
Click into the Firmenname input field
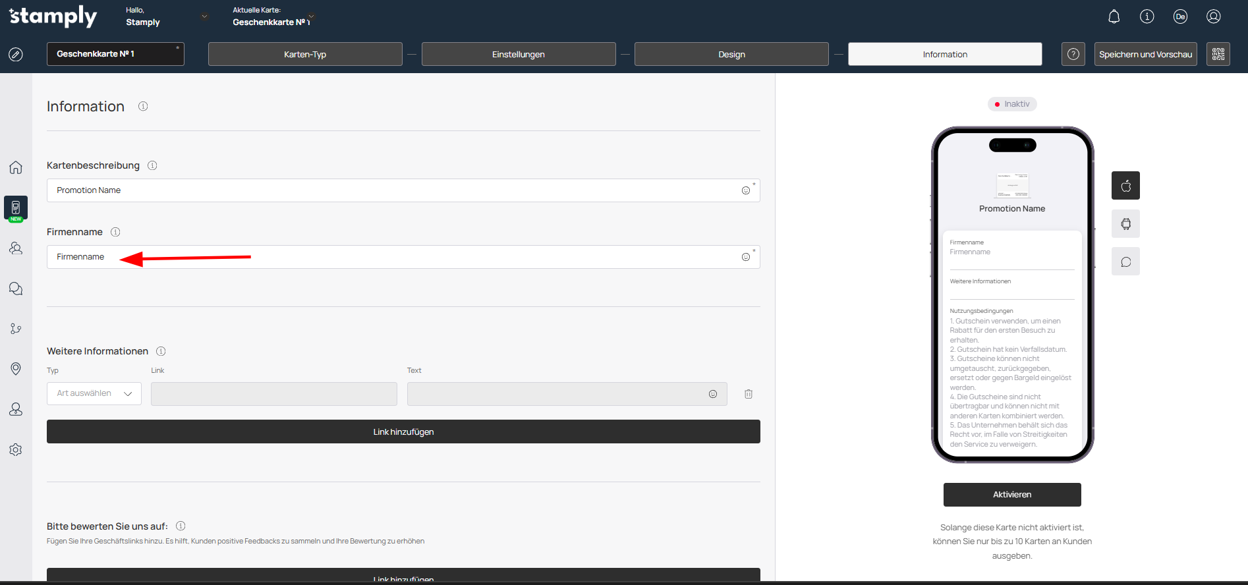[x=395, y=257]
